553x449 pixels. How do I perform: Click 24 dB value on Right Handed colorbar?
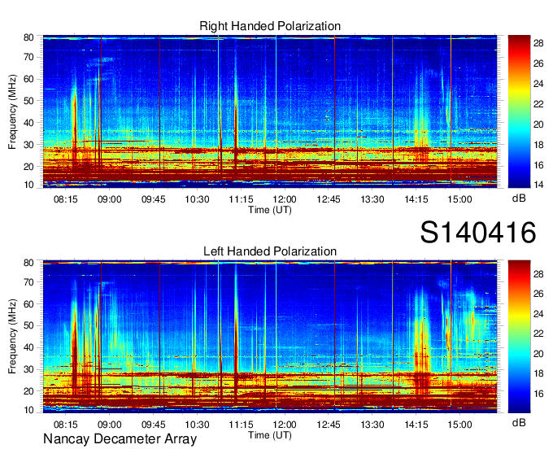coord(538,84)
